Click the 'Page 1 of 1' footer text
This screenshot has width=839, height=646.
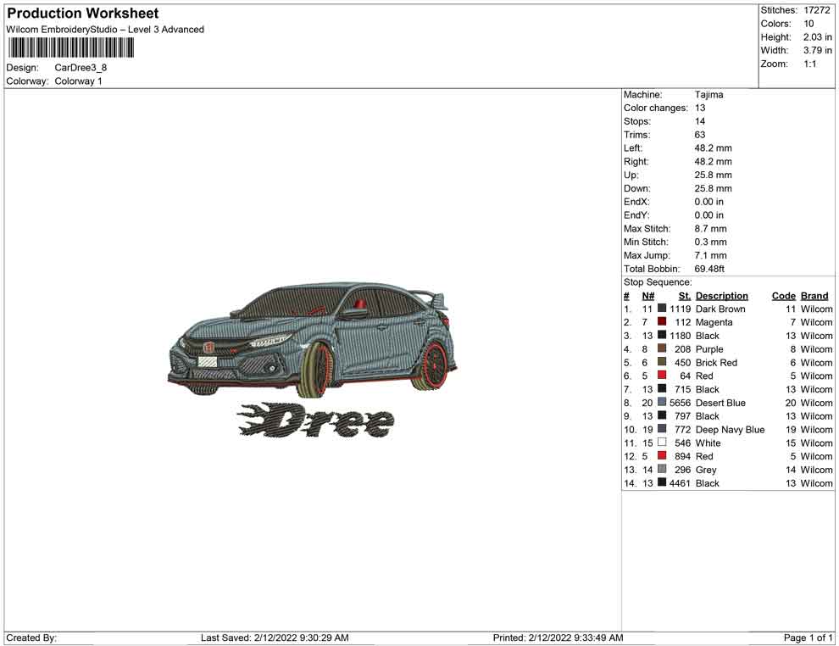(x=808, y=638)
